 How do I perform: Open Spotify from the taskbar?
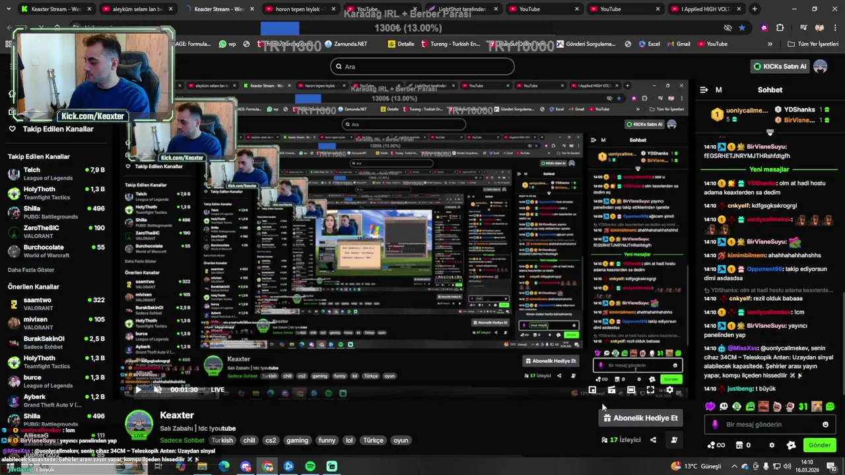point(310,466)
